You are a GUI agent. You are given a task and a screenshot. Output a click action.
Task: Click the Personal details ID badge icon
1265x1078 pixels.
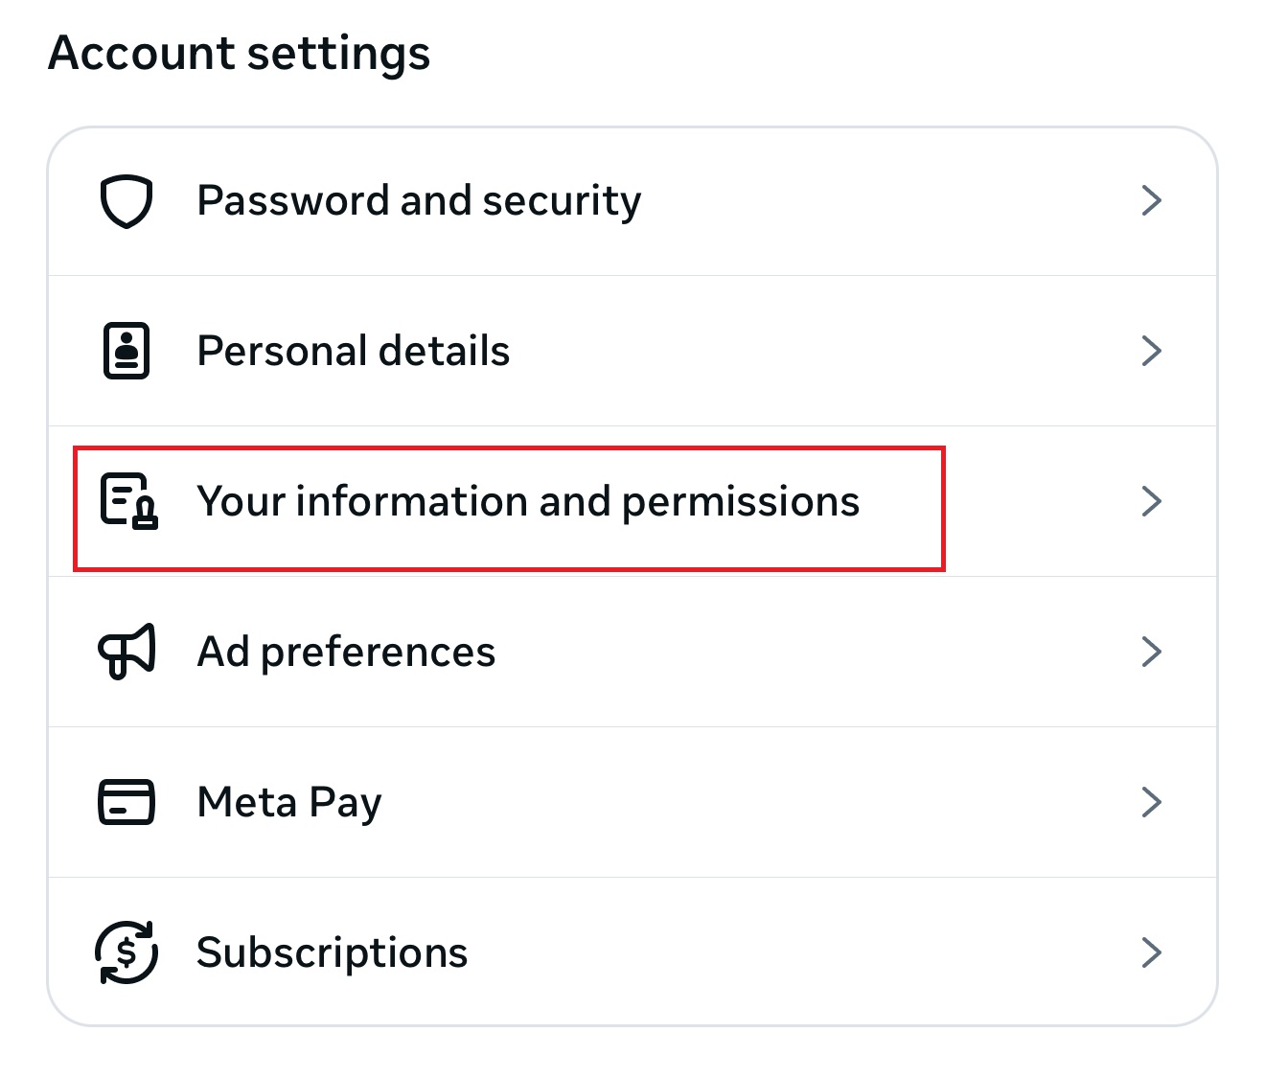click(x=126, y=351)
